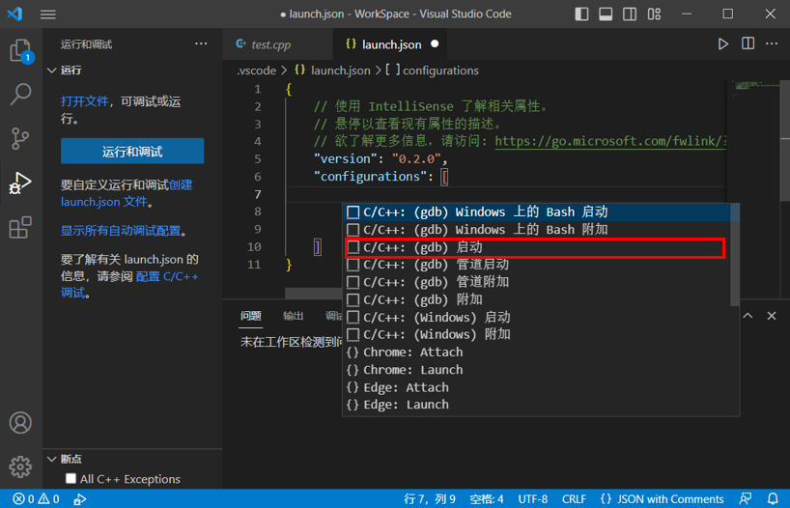Click CRLF line ending status entry
This screenshot has height=508, width=790.
tap(574, 499)
